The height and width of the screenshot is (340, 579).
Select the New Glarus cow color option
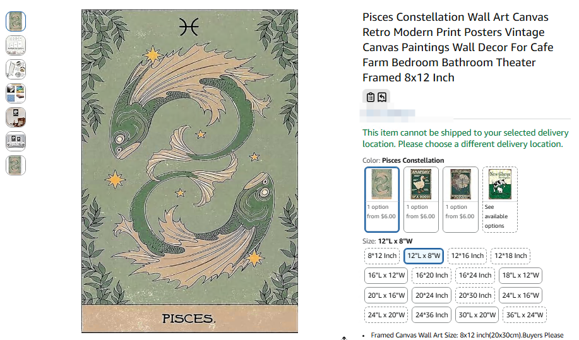click(x=499, y=199)
